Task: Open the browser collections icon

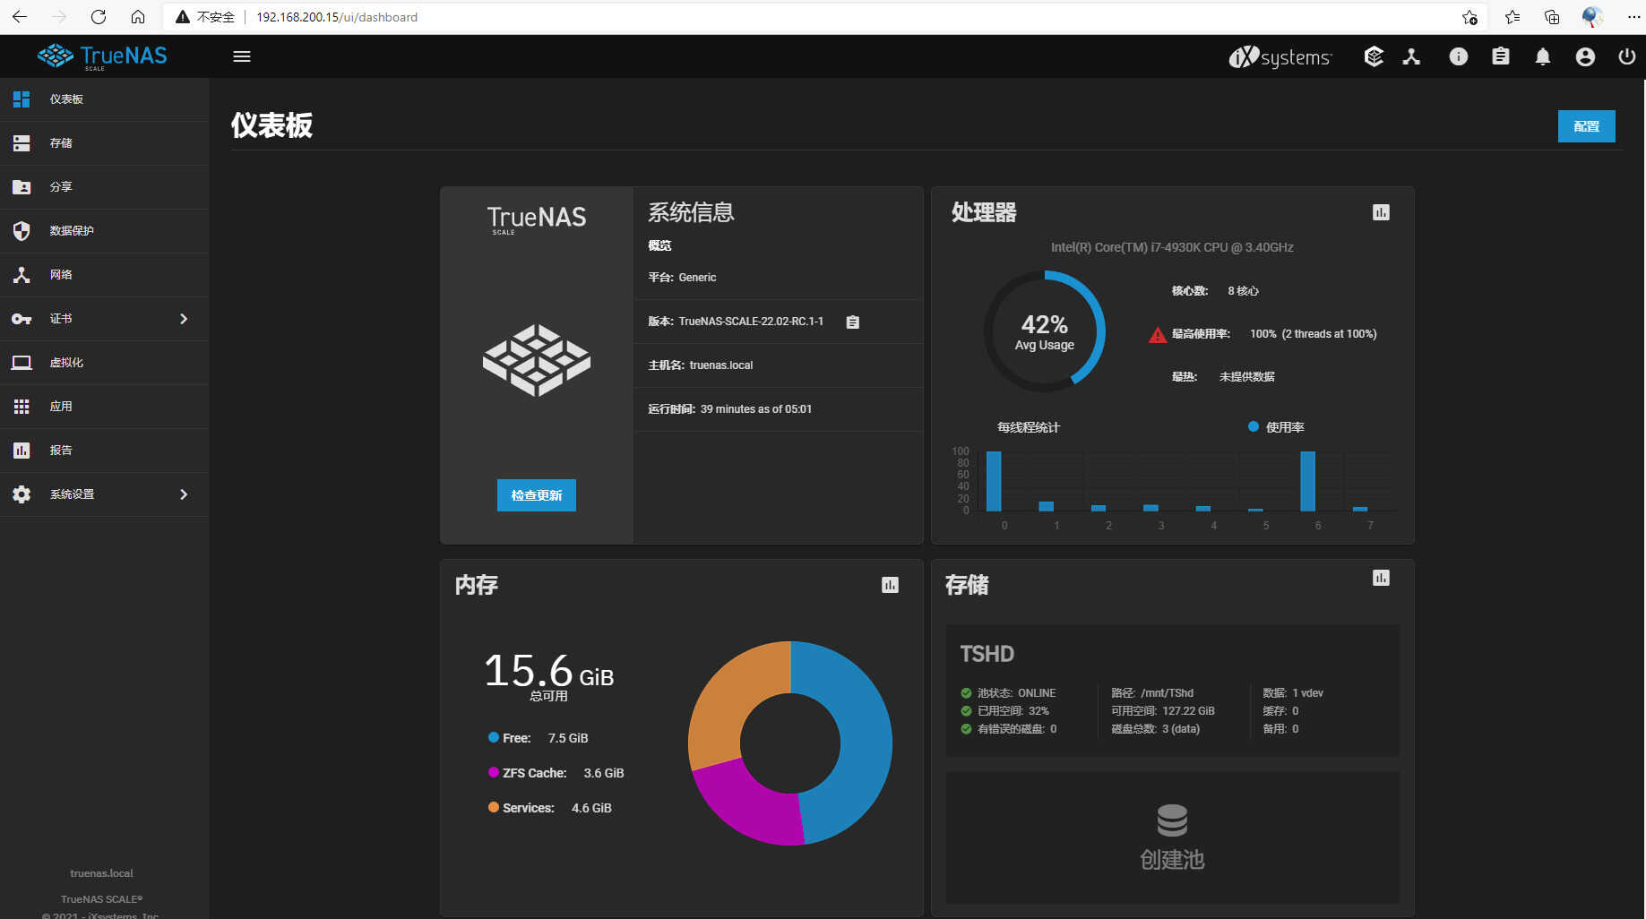Action: pos(1552,17)
